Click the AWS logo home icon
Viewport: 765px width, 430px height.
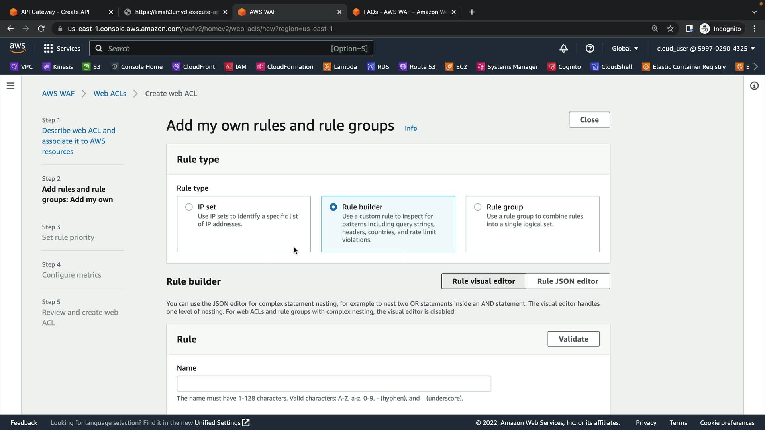point(18,48)
